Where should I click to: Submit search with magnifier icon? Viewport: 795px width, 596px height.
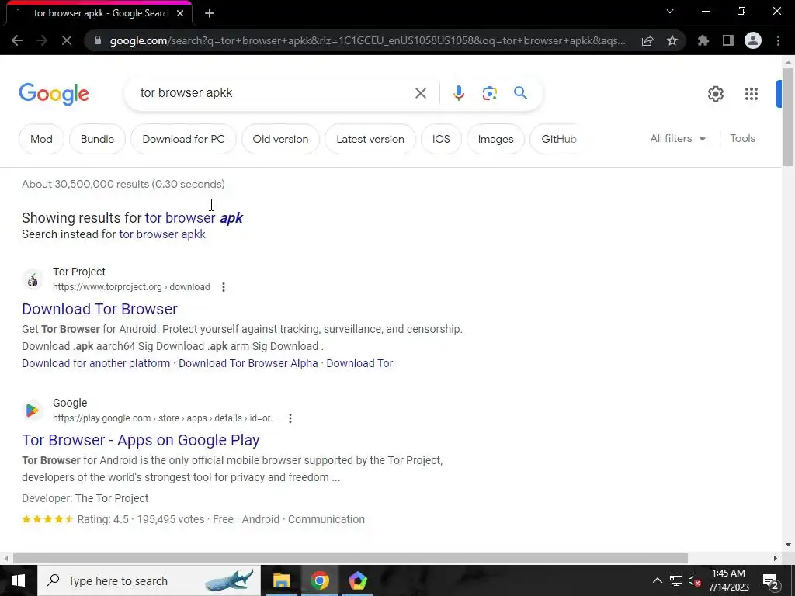pos(520,93)
